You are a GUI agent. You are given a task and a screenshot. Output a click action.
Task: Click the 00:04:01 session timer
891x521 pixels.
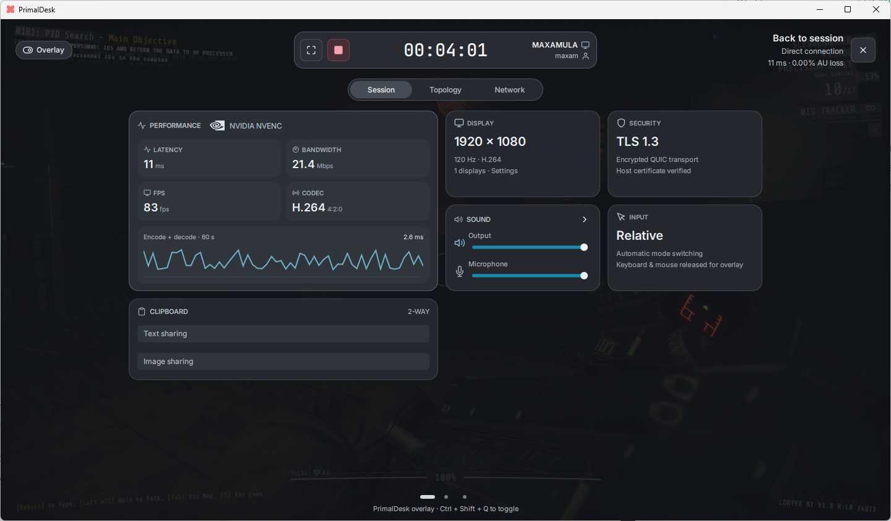445,50
